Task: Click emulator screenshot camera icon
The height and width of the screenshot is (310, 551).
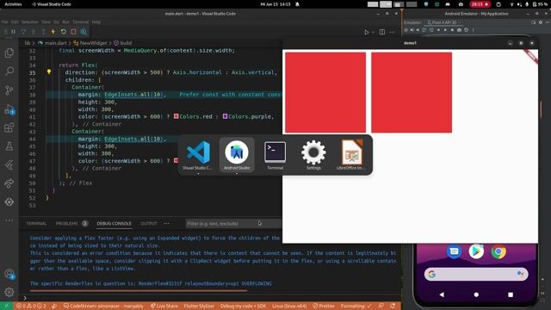Action: [459, 30]
